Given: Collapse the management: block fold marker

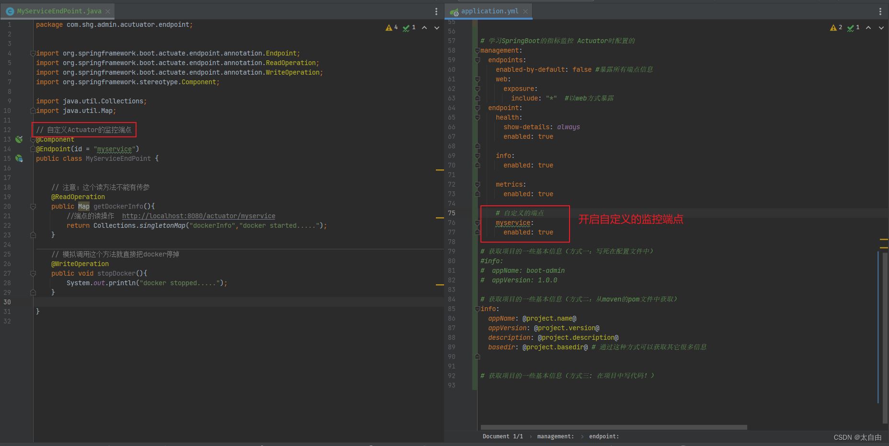Looking at the screenshot, I should point(477,50).
